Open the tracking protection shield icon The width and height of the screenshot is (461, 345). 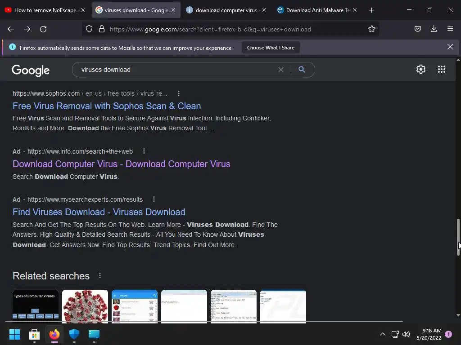pos(89,29)
